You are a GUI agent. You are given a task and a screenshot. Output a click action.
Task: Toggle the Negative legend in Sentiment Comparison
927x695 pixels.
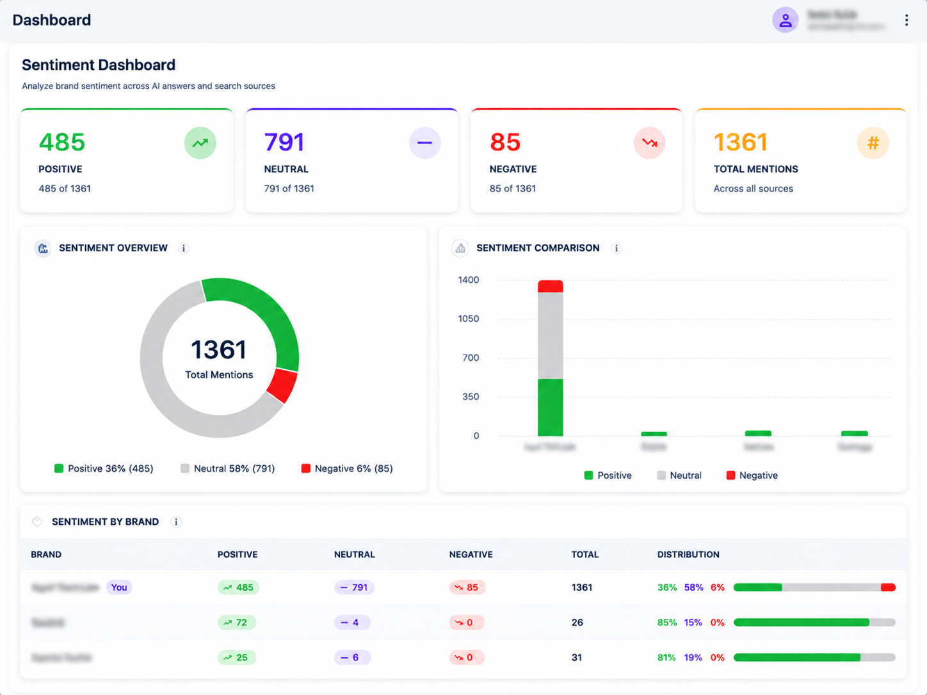[x=752, y=475]
